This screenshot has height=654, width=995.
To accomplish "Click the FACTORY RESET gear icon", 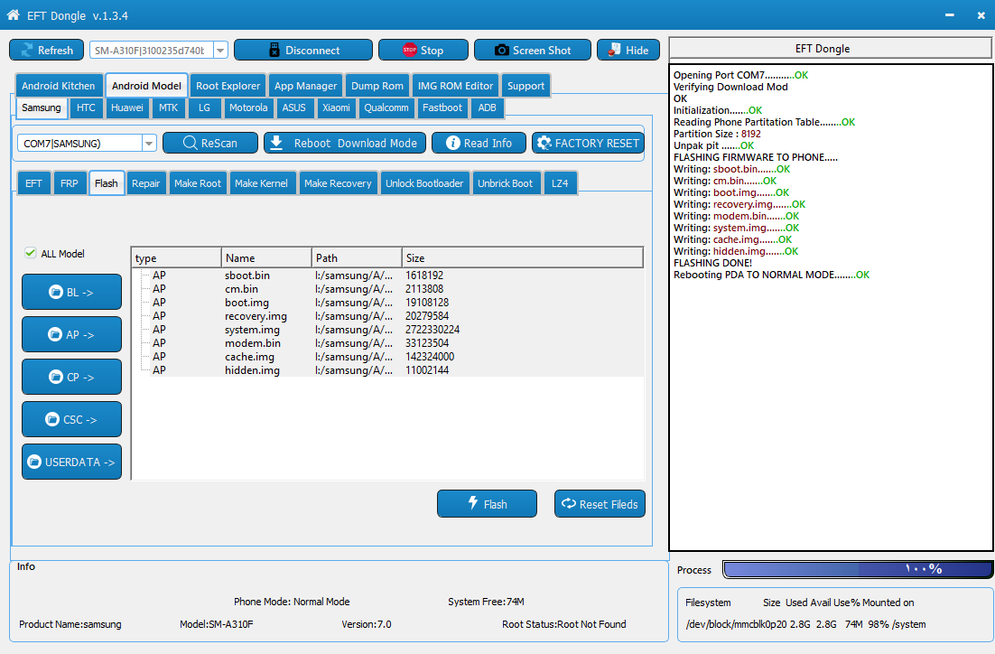I will point(544,143).
